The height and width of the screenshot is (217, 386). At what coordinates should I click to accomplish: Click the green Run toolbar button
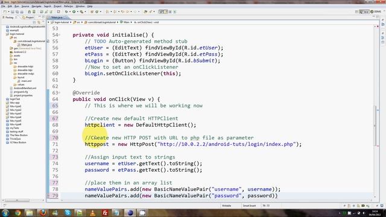74,11
